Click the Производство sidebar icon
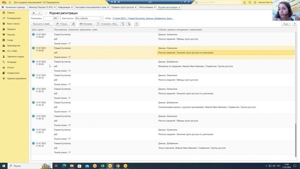This screenshot has width=300, height=169. (4, 46)
